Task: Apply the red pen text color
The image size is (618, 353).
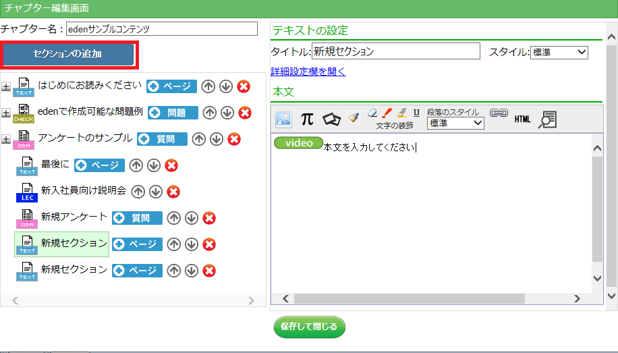Action: coord(387,113)
